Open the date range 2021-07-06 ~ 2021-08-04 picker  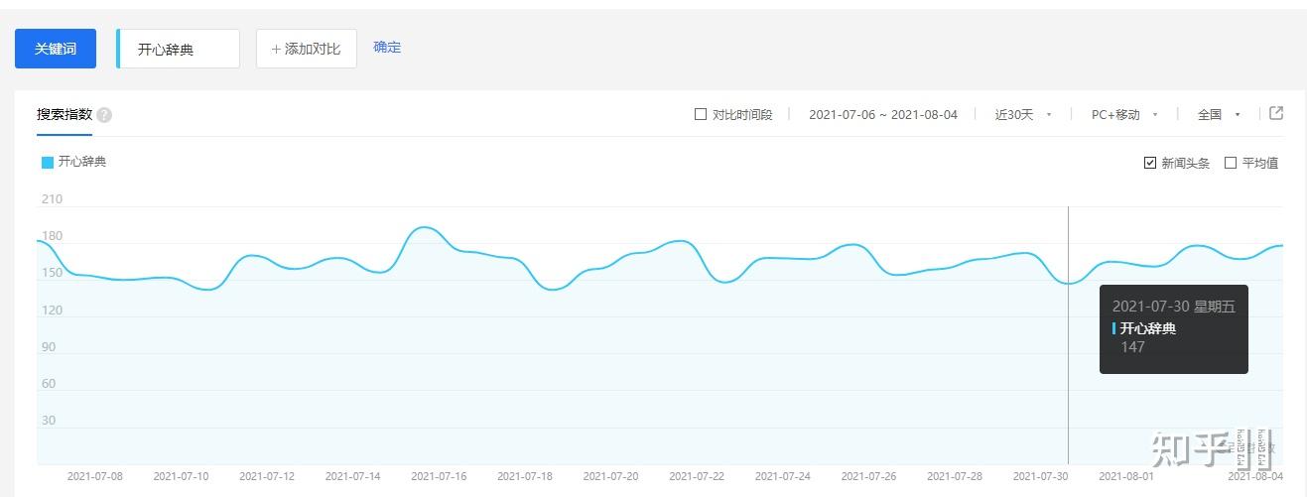[883, 115]
